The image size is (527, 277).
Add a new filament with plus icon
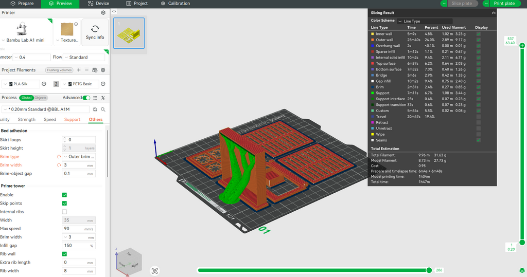click(79, 70)
